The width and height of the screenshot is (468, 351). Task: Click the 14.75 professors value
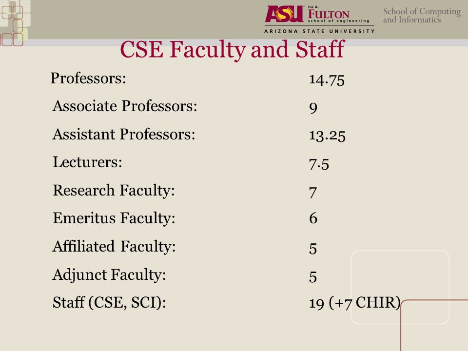327,80
